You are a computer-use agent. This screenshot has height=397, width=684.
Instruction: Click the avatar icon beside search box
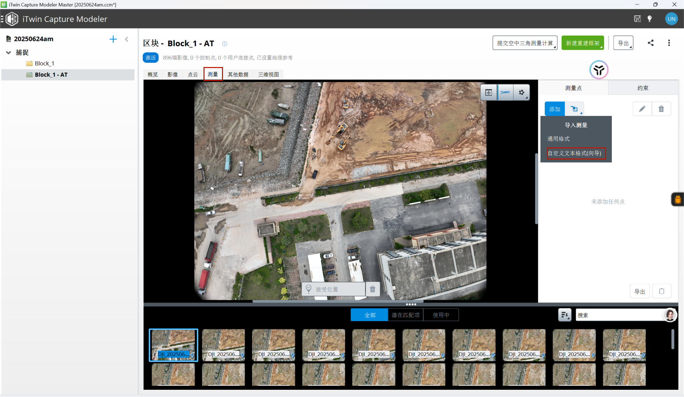tap(670, 315)
